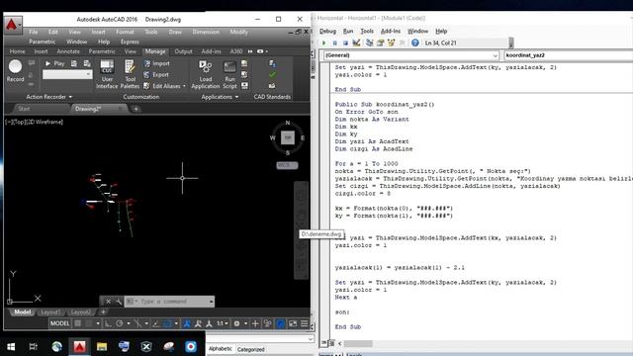The width and height of the screenshot is (633, 356).
Task: Open the 1:1 annotation scale dropdown
Action: (x=223, y=323)
